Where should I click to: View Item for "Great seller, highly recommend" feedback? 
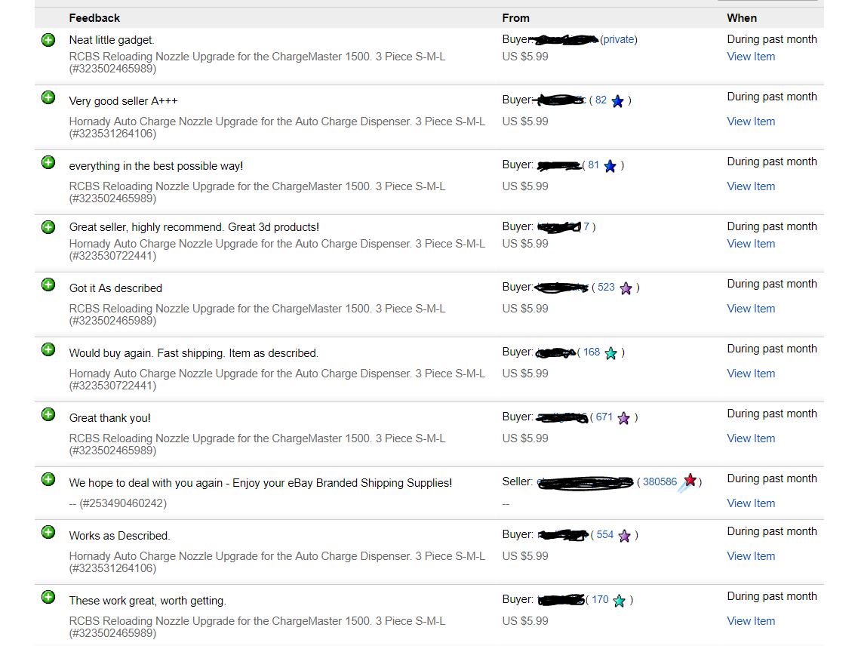(x=750, y=244)
